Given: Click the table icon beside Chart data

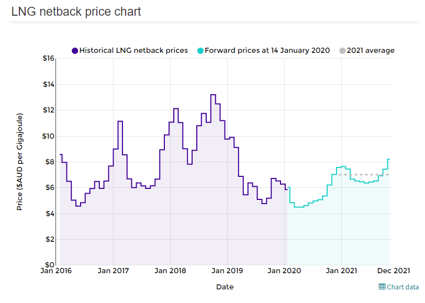Looking at the screenshot, I should click(x=382, y=287).
